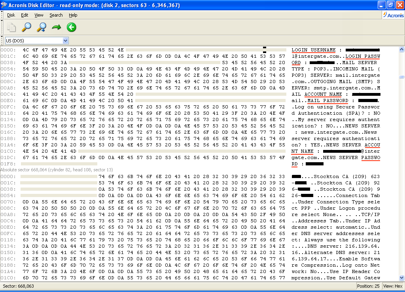Click the green circular Back arrow icon

tap(71, 27)
